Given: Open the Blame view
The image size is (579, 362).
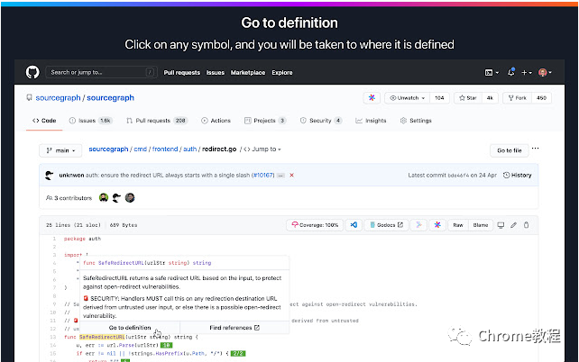Looking at the screenshot, I should pyautogui.click(x=481, y=225).
